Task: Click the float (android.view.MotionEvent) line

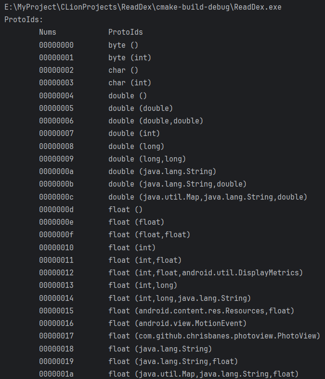Action: (177, 323)
